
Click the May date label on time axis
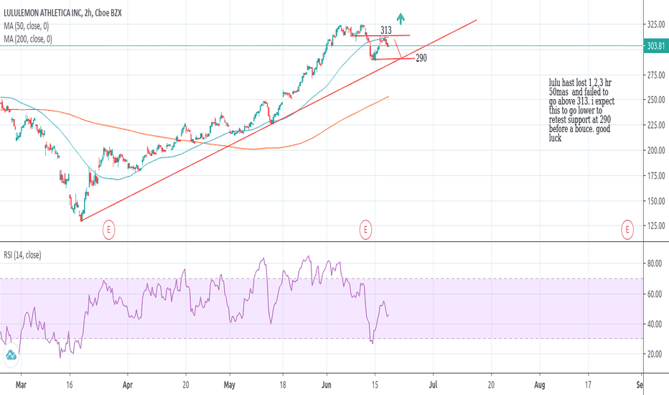pyautogui.click(x=230, y=385)
